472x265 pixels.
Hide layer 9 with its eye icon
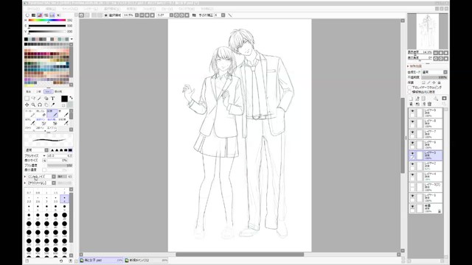tap(412, 111)
